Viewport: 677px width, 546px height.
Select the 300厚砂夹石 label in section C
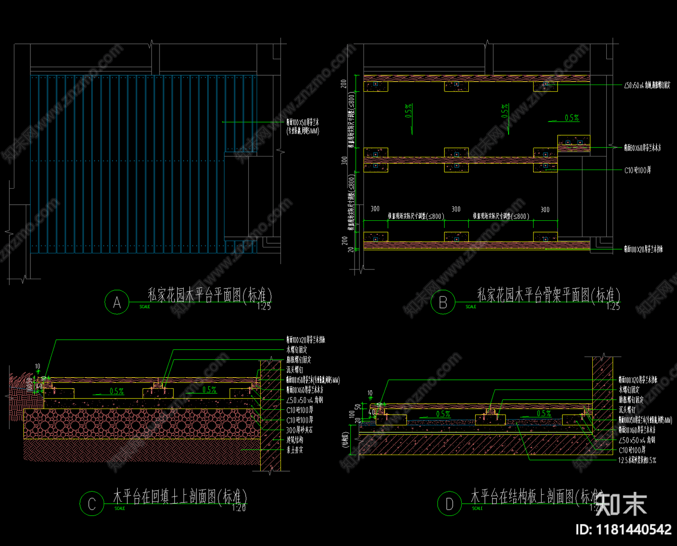(x=300, y=430)
